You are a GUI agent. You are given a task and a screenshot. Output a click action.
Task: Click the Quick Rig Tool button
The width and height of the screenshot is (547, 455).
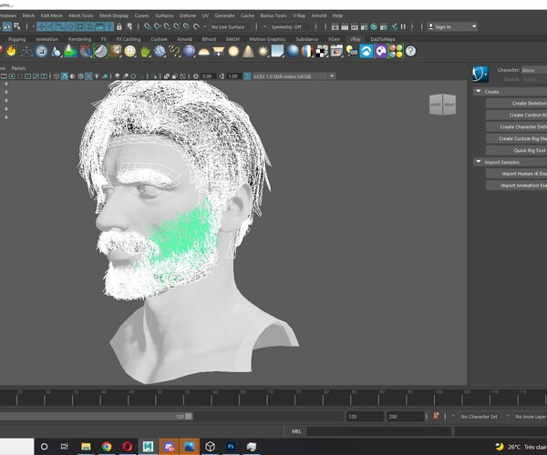(x=516, y=150)
